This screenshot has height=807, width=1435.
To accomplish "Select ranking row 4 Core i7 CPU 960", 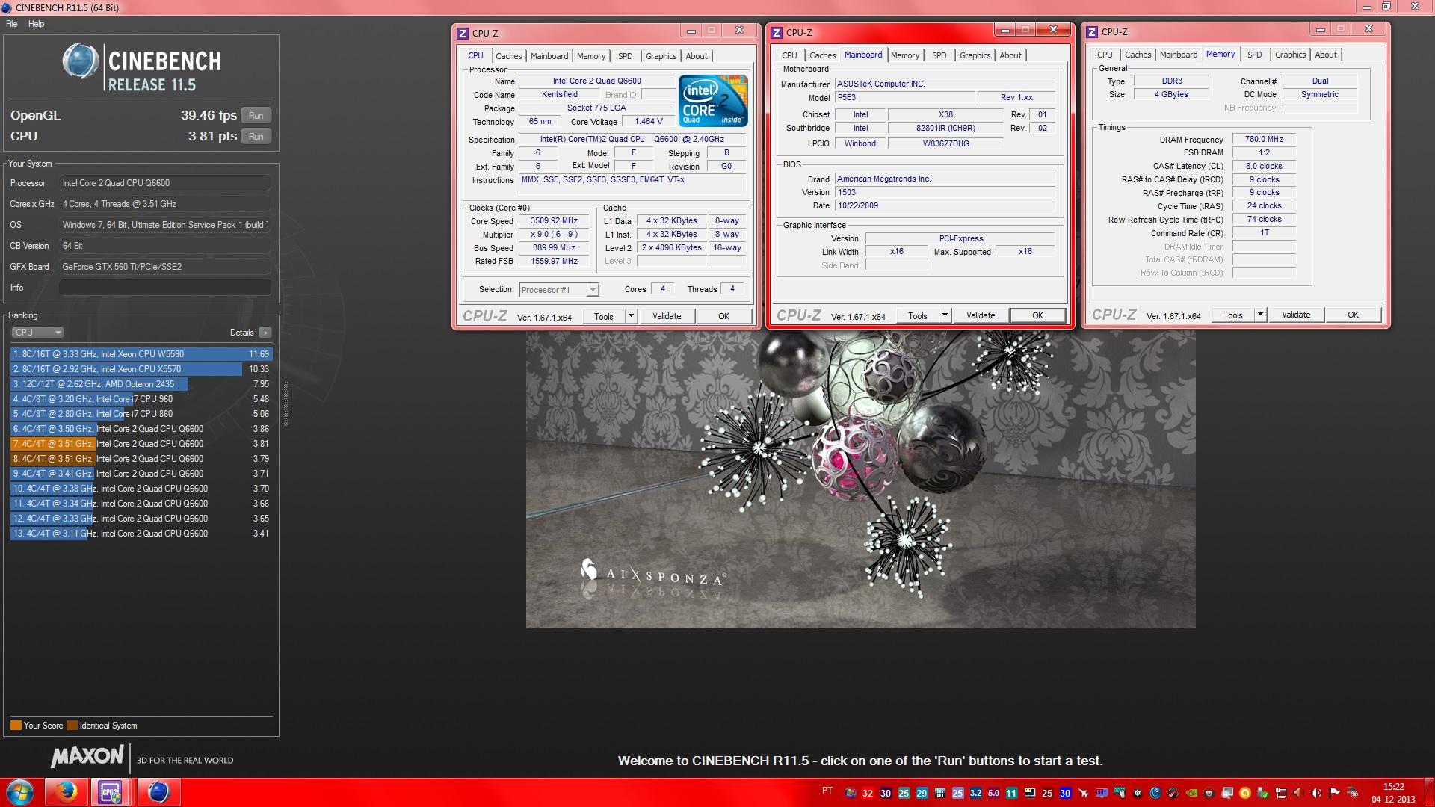I will coord(141,399).
